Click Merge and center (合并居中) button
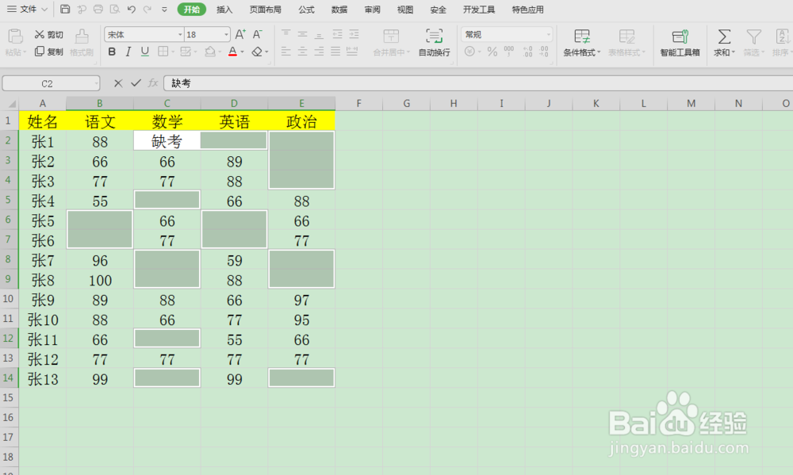This screenshot has width=793, height=475. click(391, 43)
